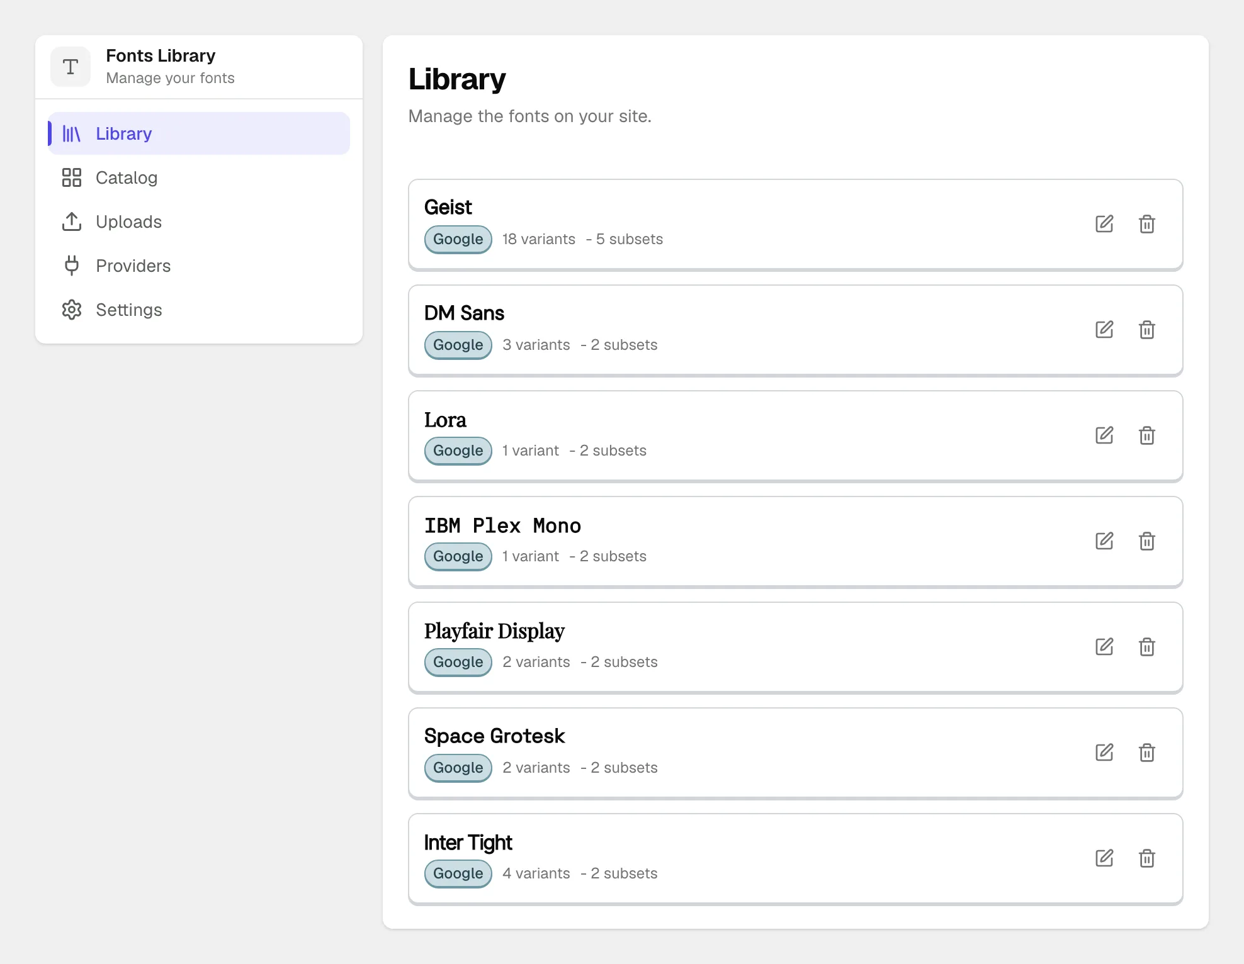Open the Library sidebar section

(199, 133)
